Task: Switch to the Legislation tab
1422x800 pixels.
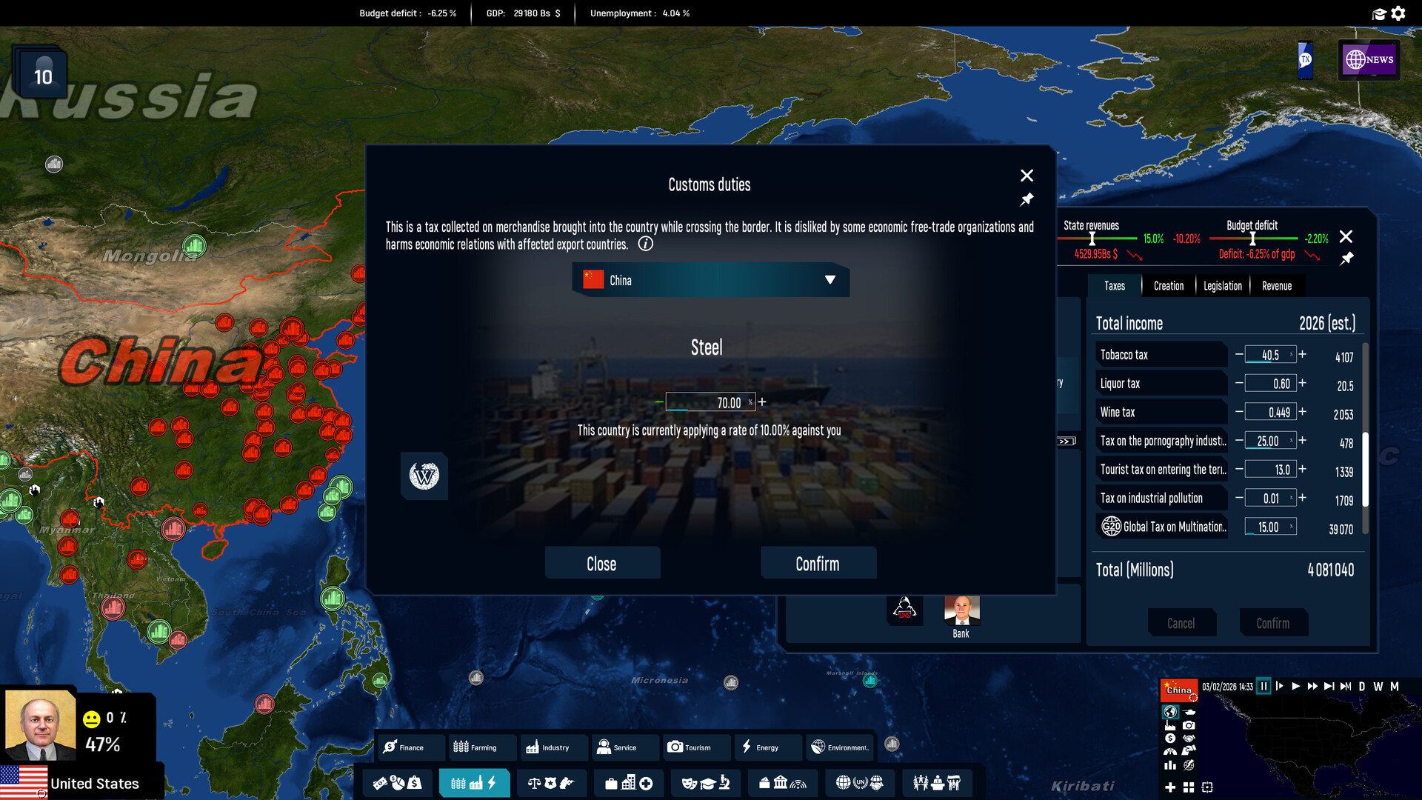Action: 1222,285
